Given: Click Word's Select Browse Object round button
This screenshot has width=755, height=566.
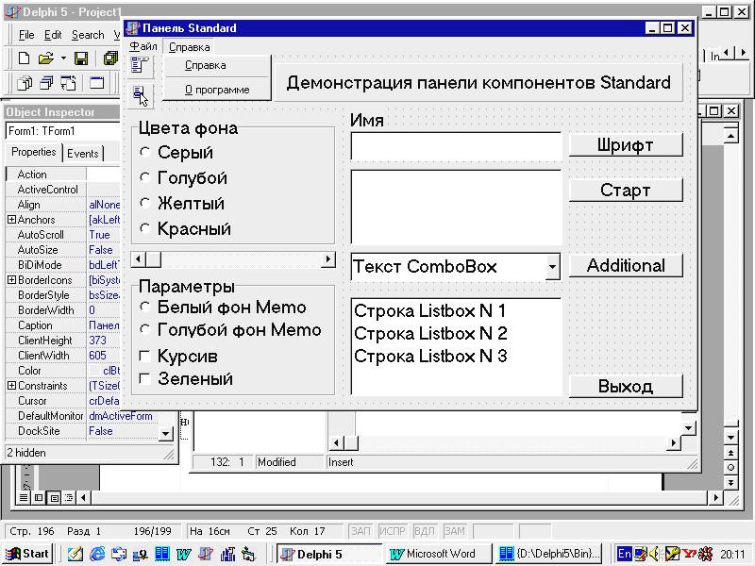Looking at the screenshot, I should click(x=730, y=467).
